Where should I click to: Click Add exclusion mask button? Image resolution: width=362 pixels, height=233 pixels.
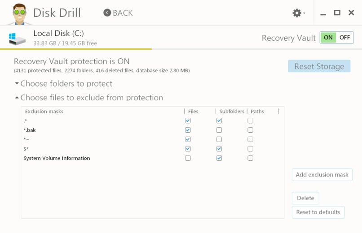[x=322, y=175]
